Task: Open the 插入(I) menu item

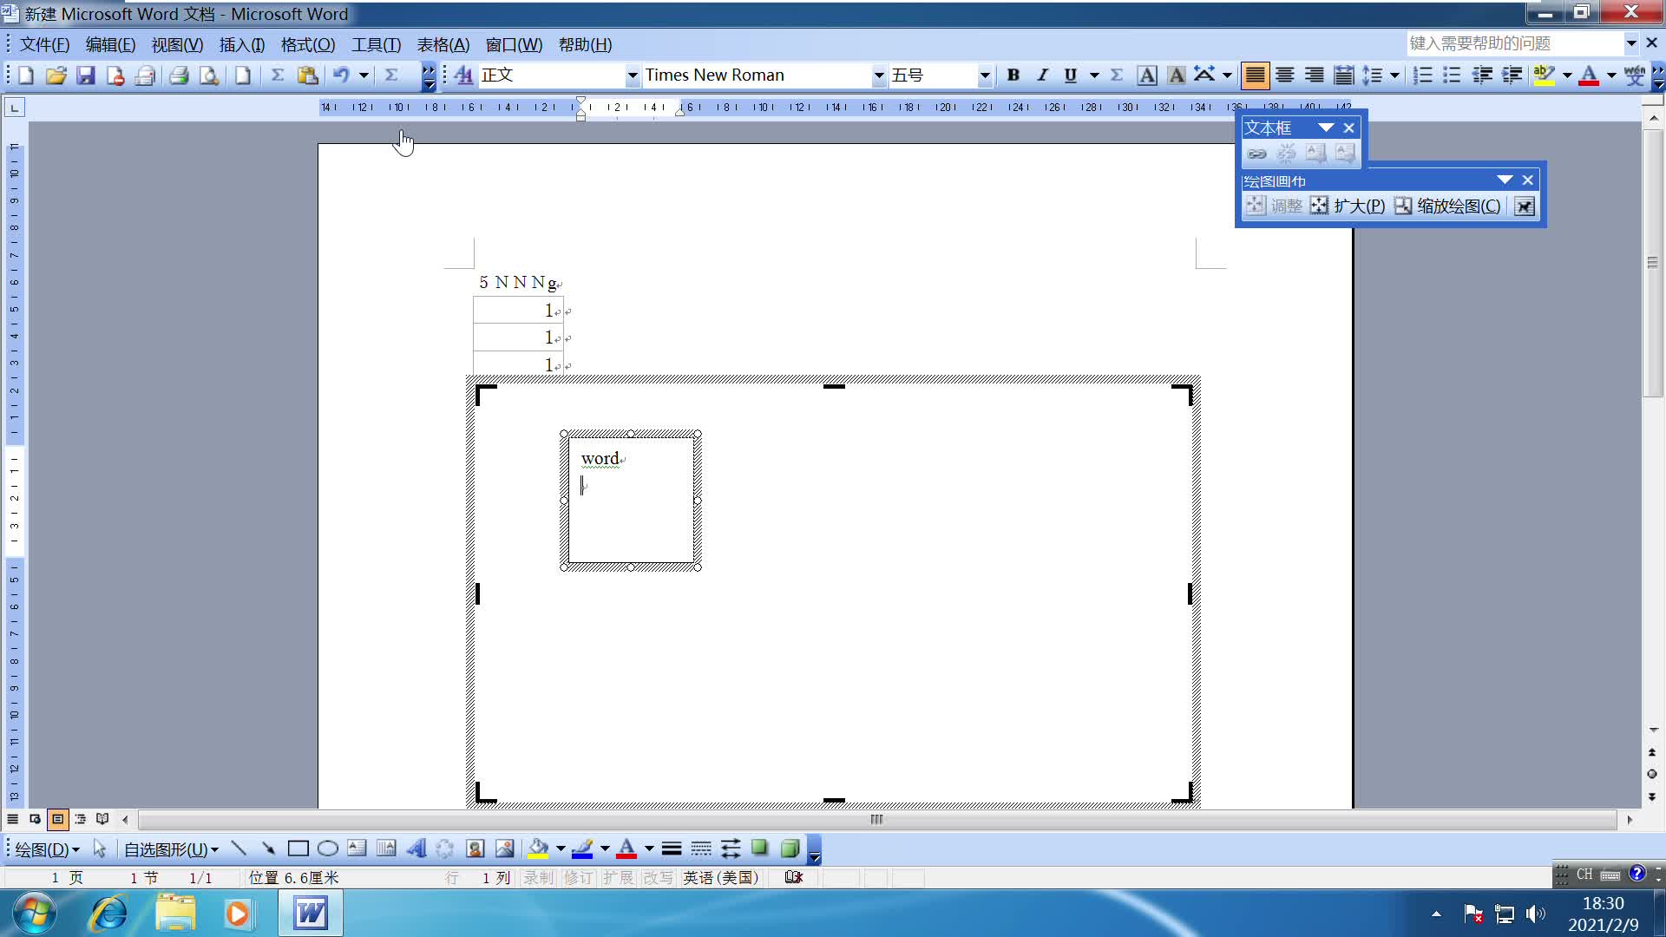Action: pyautogui.click(x=239, y=43)
